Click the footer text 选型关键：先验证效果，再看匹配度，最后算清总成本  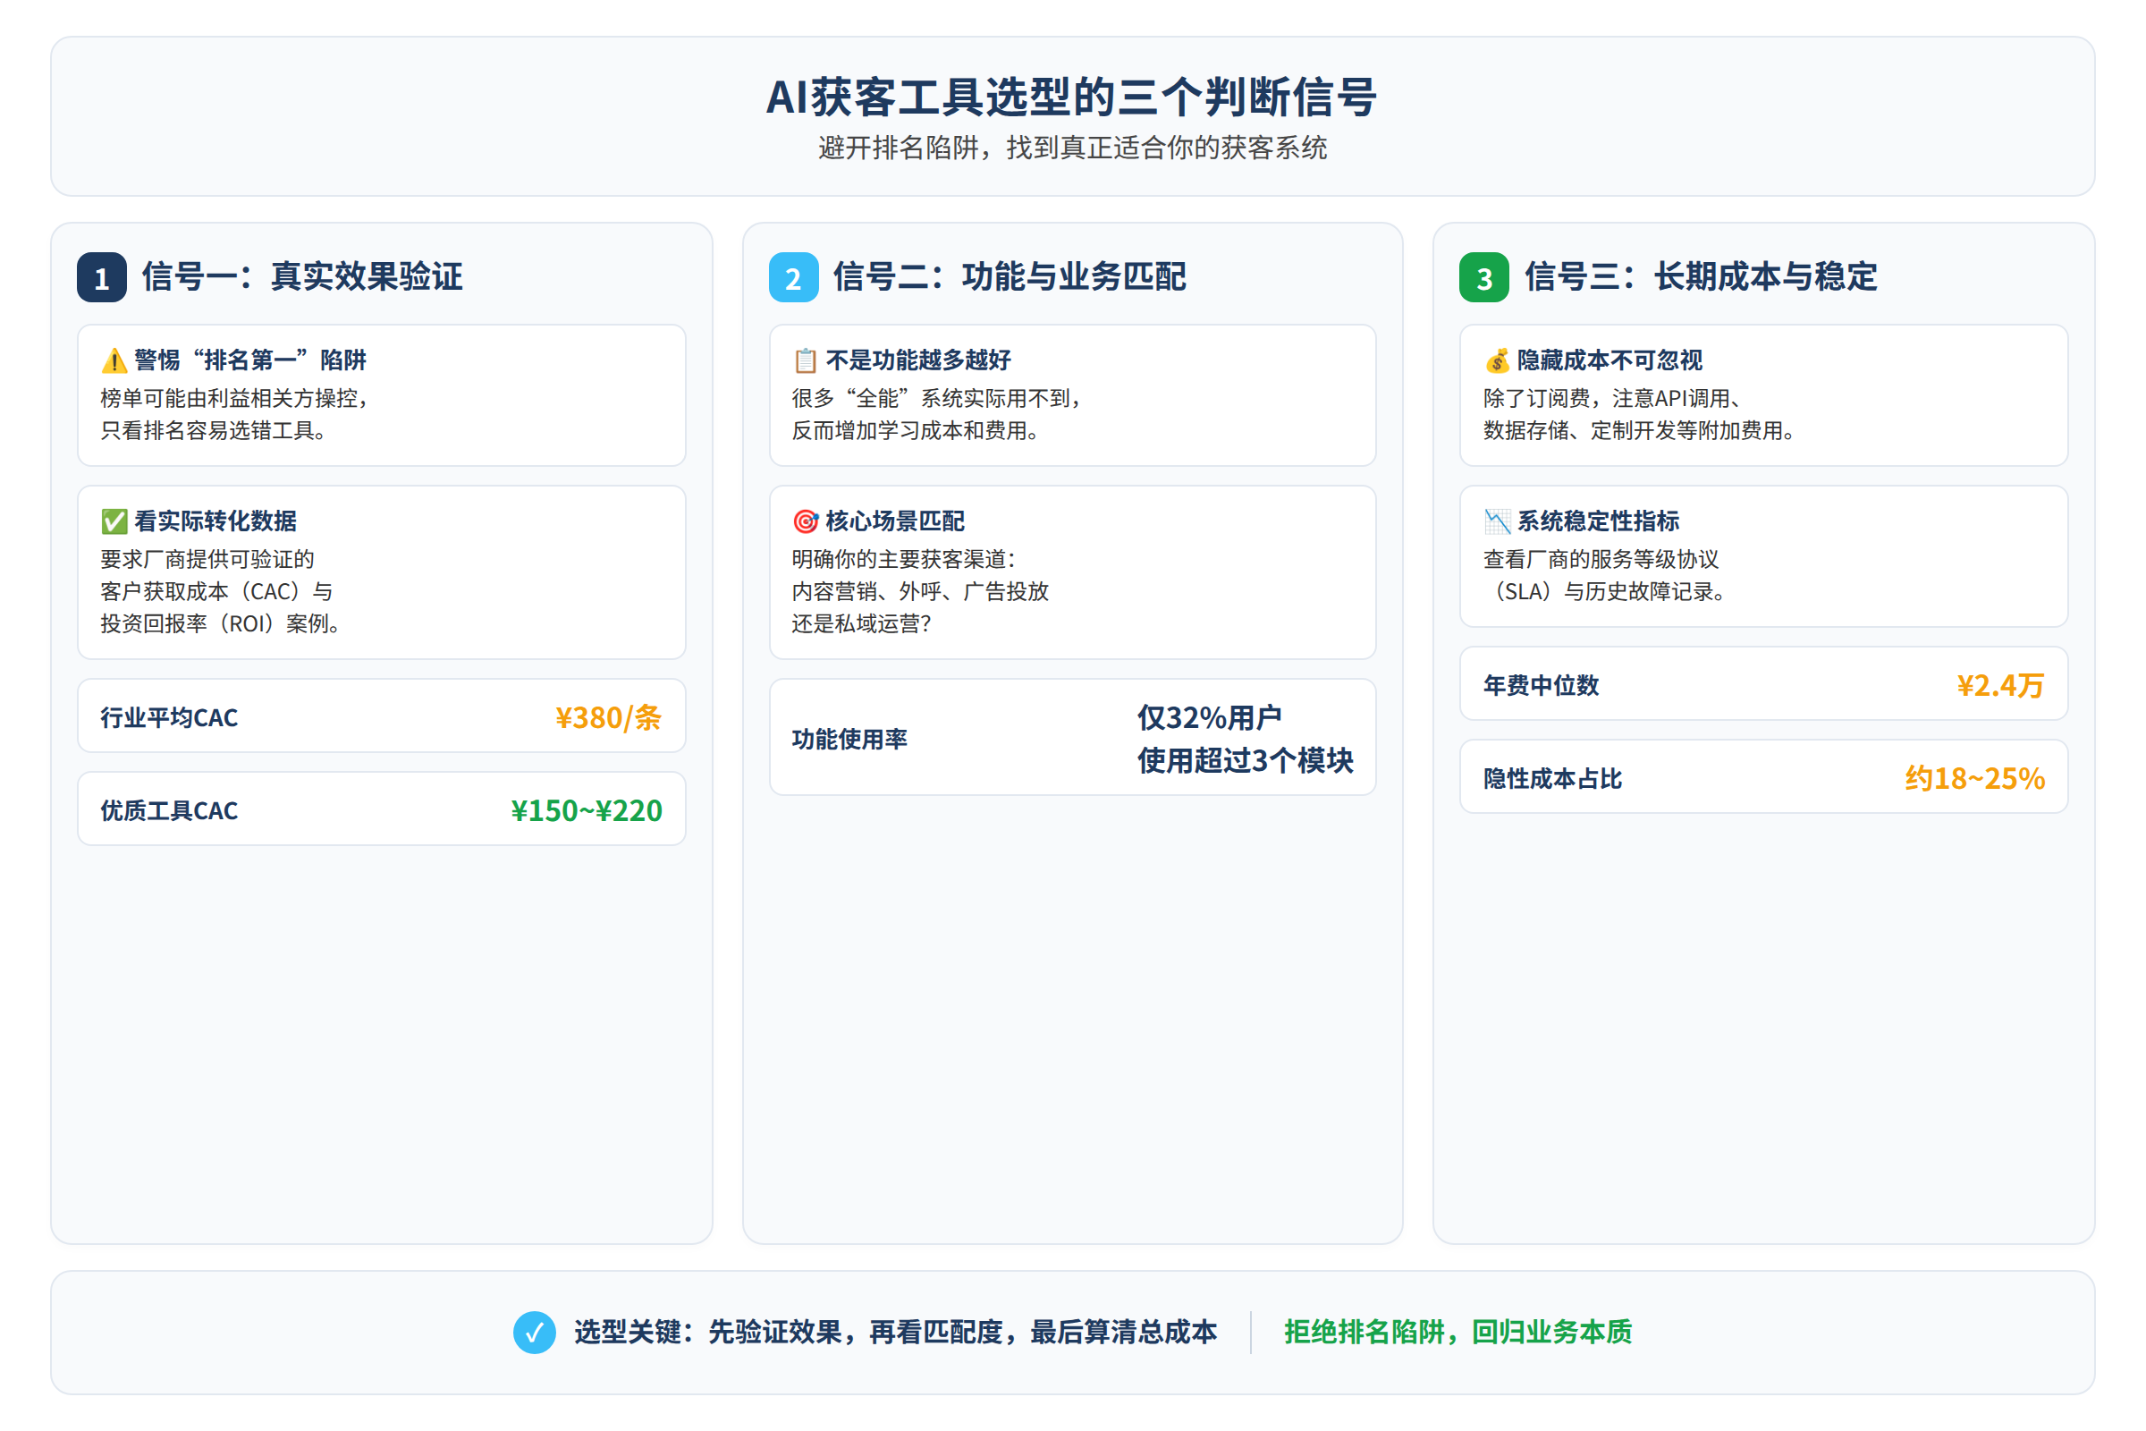896,1333
